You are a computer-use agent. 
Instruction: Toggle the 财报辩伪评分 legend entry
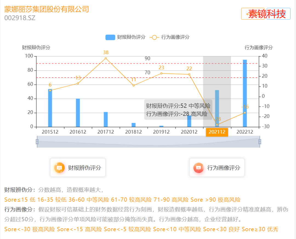coord(125,37)
